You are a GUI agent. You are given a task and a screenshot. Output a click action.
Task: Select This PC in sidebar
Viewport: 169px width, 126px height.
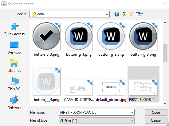pos(14,84)
